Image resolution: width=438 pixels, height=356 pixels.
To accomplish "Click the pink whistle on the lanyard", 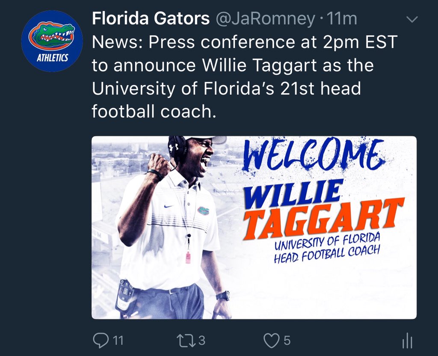I will point(188,257).
